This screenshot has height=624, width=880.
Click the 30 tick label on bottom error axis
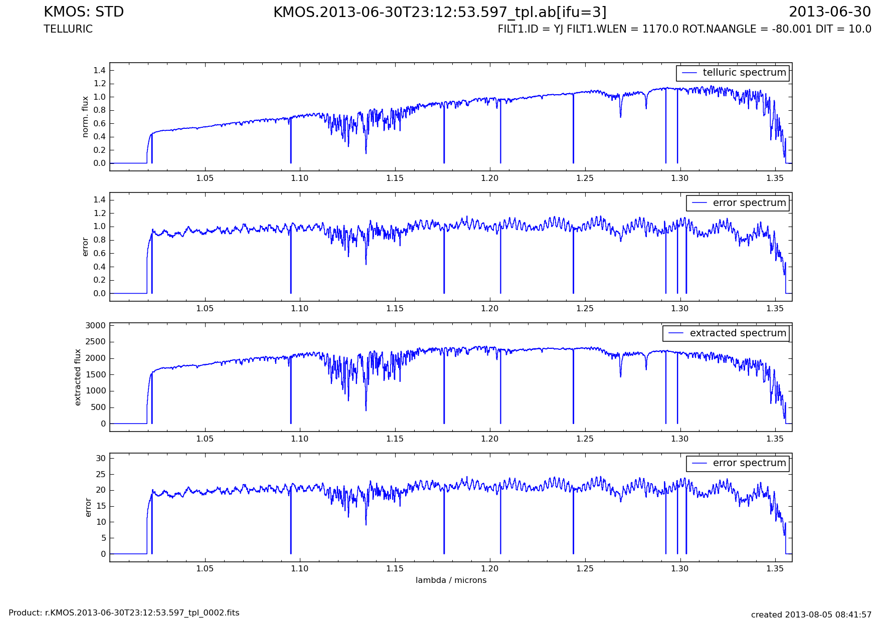101,458
